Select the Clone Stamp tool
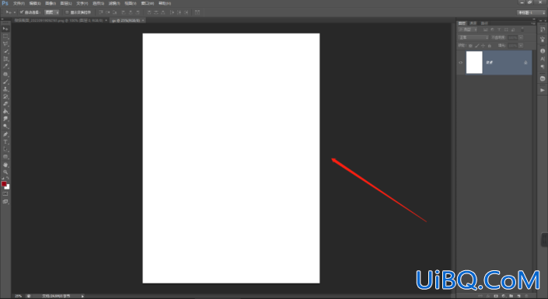Viewport: 548px width, 299px height. pos(5,89)
